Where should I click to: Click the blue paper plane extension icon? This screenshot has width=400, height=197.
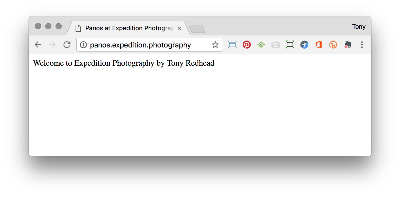click(304, 45)
